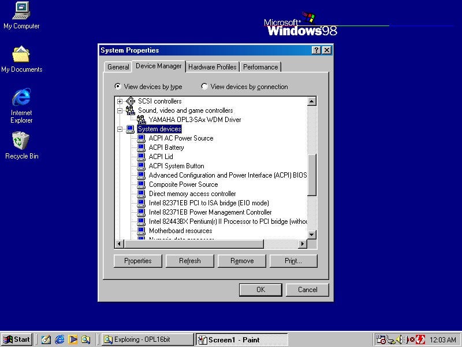Open the Hardware Profiles tab
Viewport: 462px width, 347px height.
coord(212,67)
